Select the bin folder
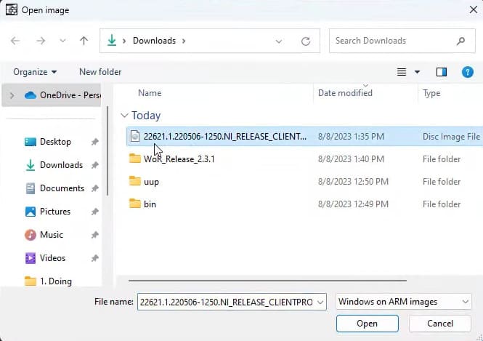 (x=150, y=204)
